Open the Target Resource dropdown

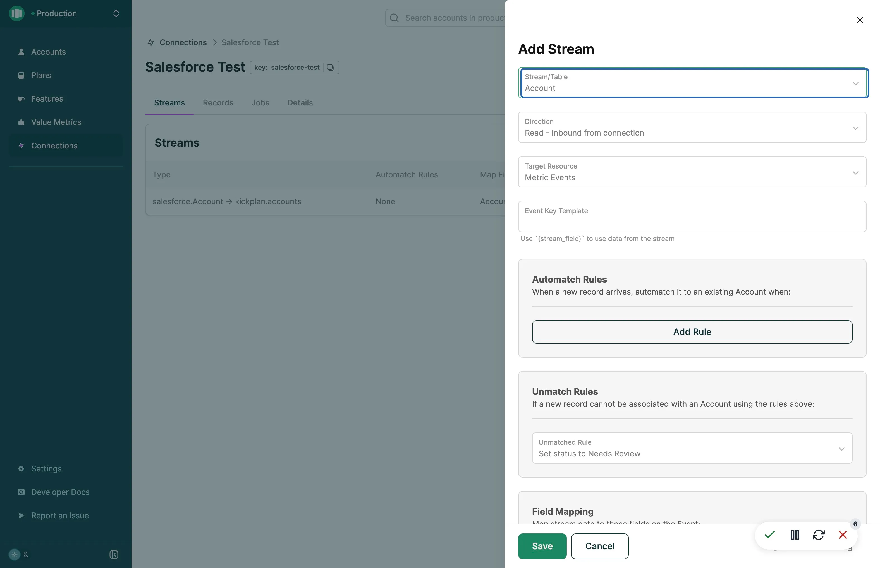tap(692, 172)
